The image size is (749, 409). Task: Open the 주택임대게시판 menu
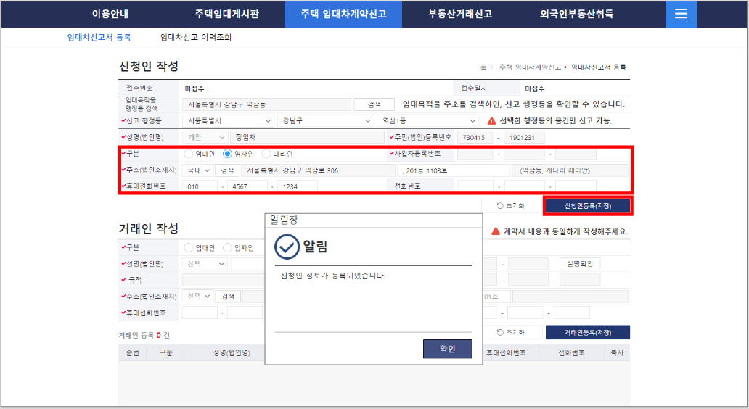click(x=227, y=14)
